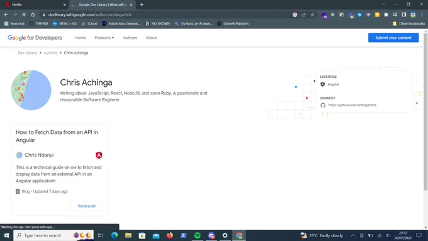Viewport: 428px width, 241px height.
Task: Click the Google icon in address bar
Action: pyautogui.click(x=295, y=14)
